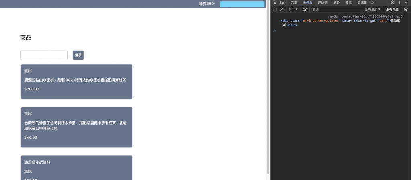Toggle the device toolbar emulation icon
This screenshot has height=180, width=411.
coord(281,3)
